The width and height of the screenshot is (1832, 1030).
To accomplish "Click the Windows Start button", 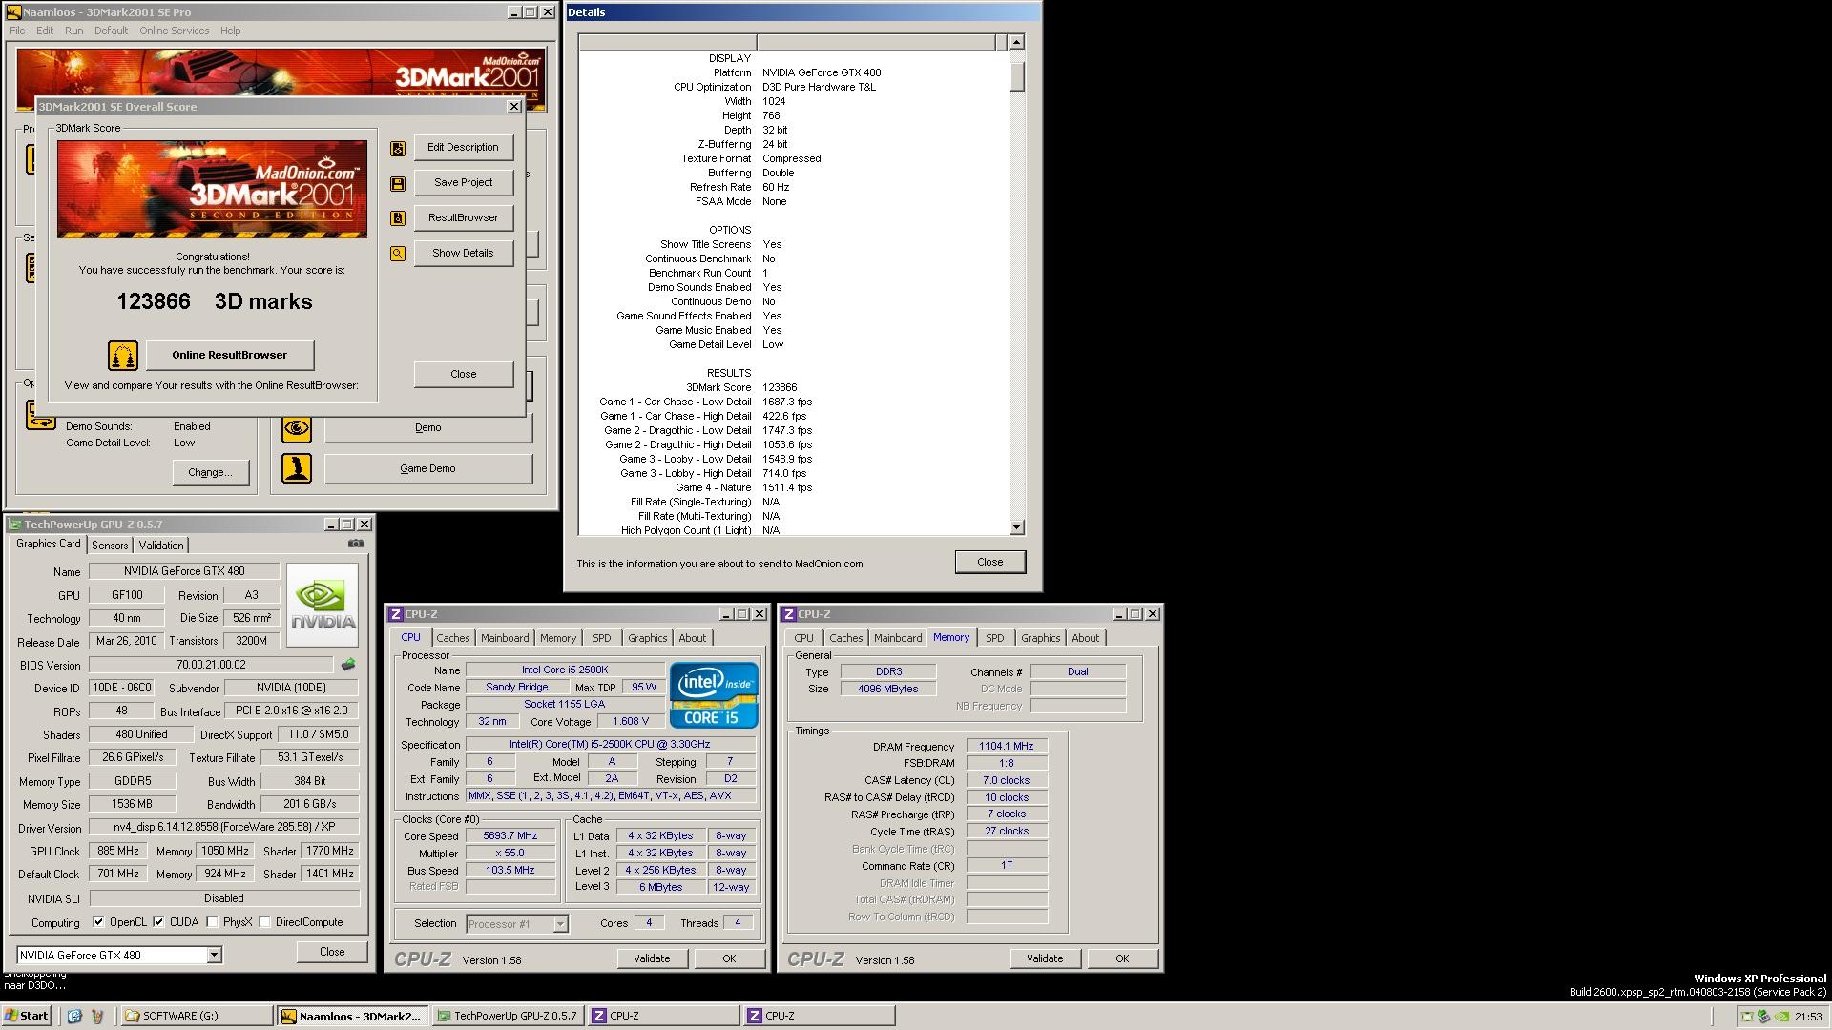I will click(x=27, y=1016).
